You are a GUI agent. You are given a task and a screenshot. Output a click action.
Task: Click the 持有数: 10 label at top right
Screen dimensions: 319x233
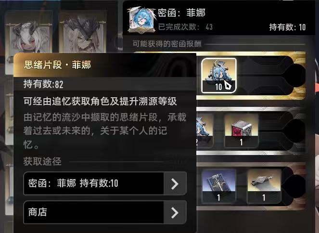287,27
